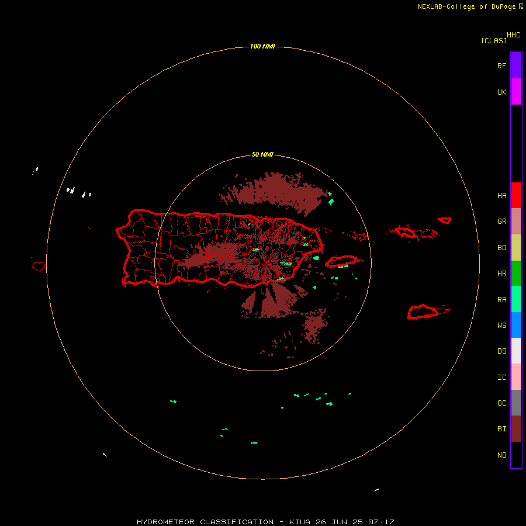The width and height of the screenshot is (526, 526).
Task: Select the BD legend label
Action: tap(501, 248)
